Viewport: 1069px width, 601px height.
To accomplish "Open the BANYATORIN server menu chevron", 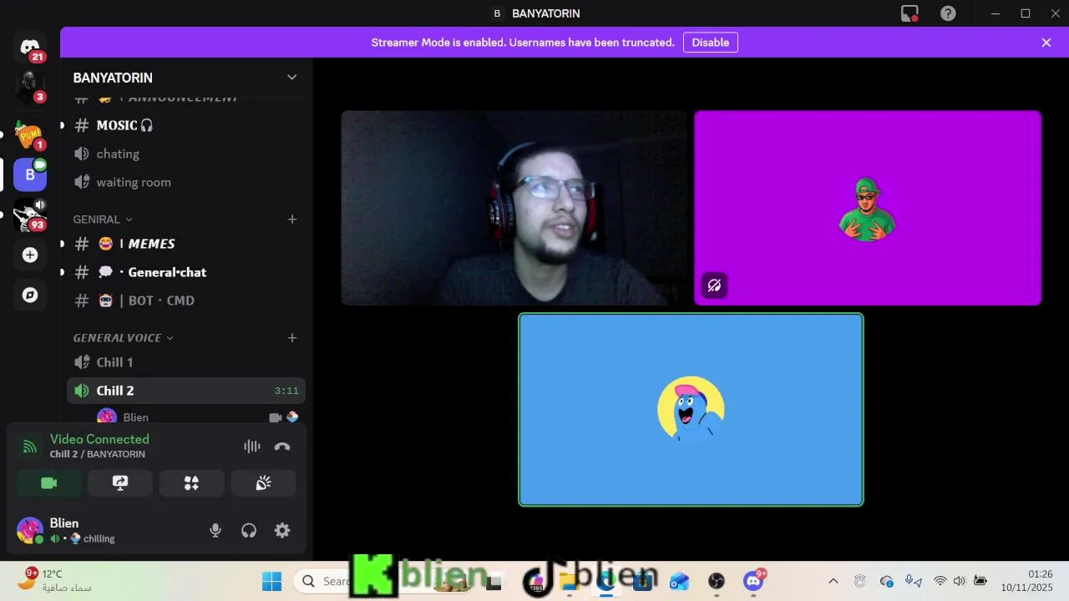I will click(x=291, y=77).
